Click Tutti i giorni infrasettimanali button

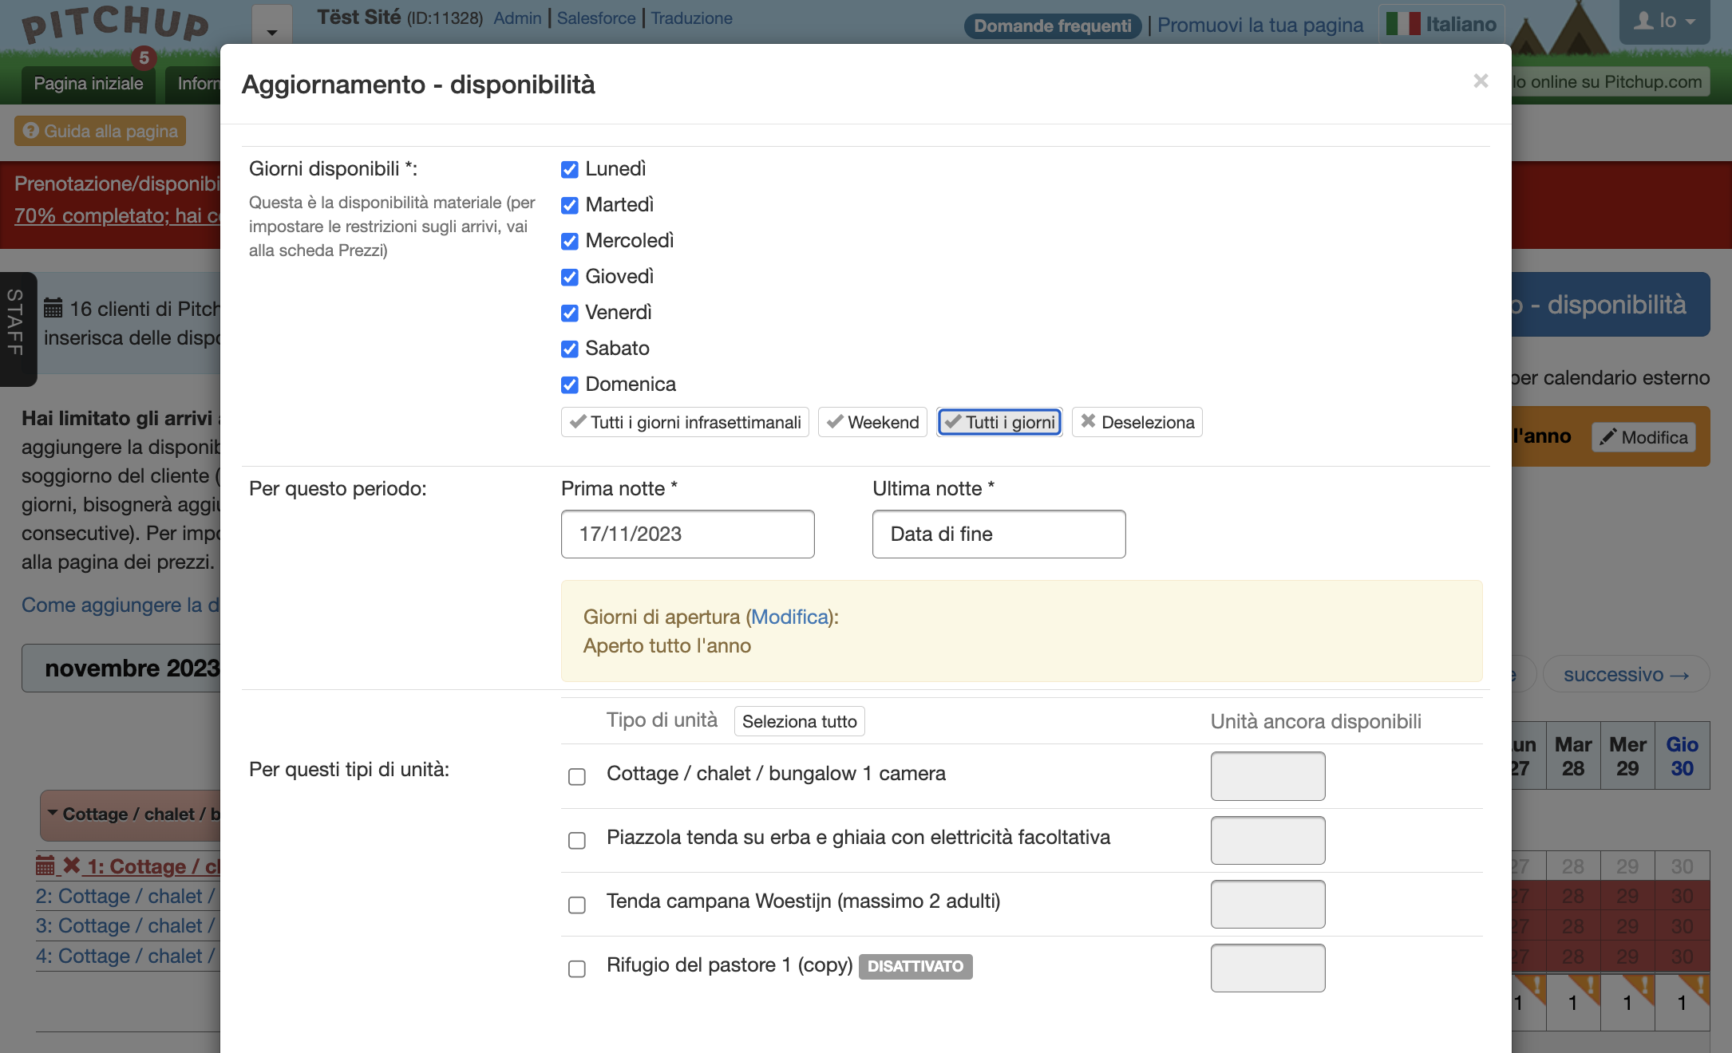pyautogui.click(x=685, y=422)
